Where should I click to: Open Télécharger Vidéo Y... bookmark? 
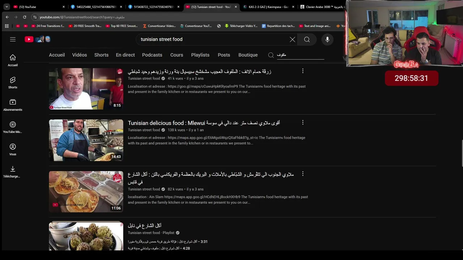point(241,26)
